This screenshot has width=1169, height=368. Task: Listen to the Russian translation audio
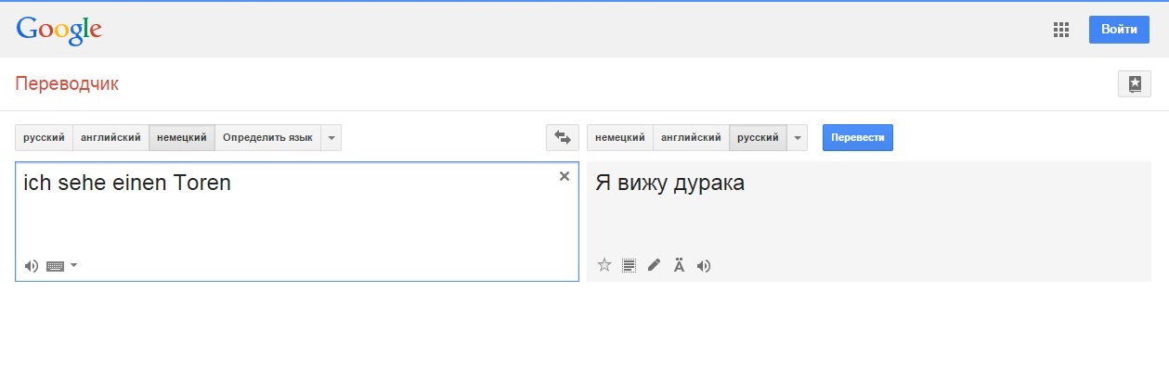click(704, 266)
